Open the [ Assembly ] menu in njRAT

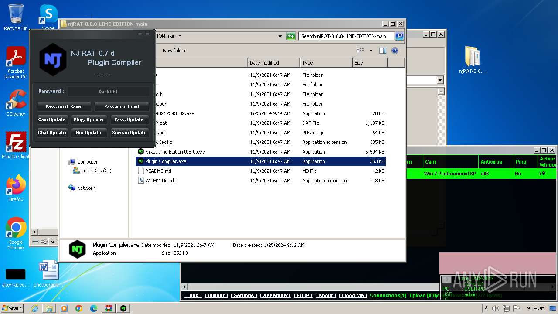tap(276, 295)
